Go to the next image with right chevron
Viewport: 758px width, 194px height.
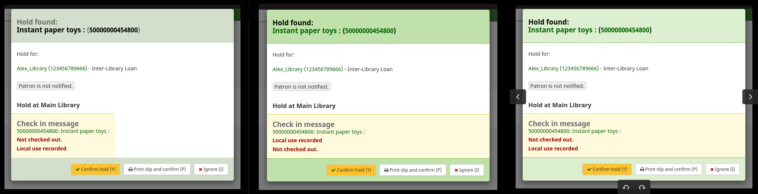[750, 97]
